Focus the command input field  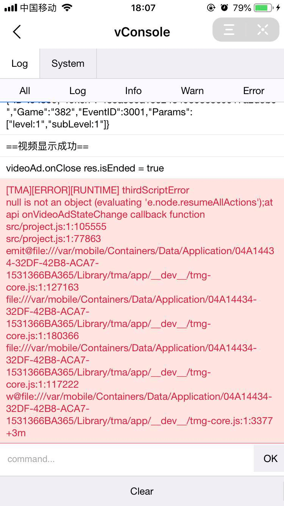(x=127, y=459)
